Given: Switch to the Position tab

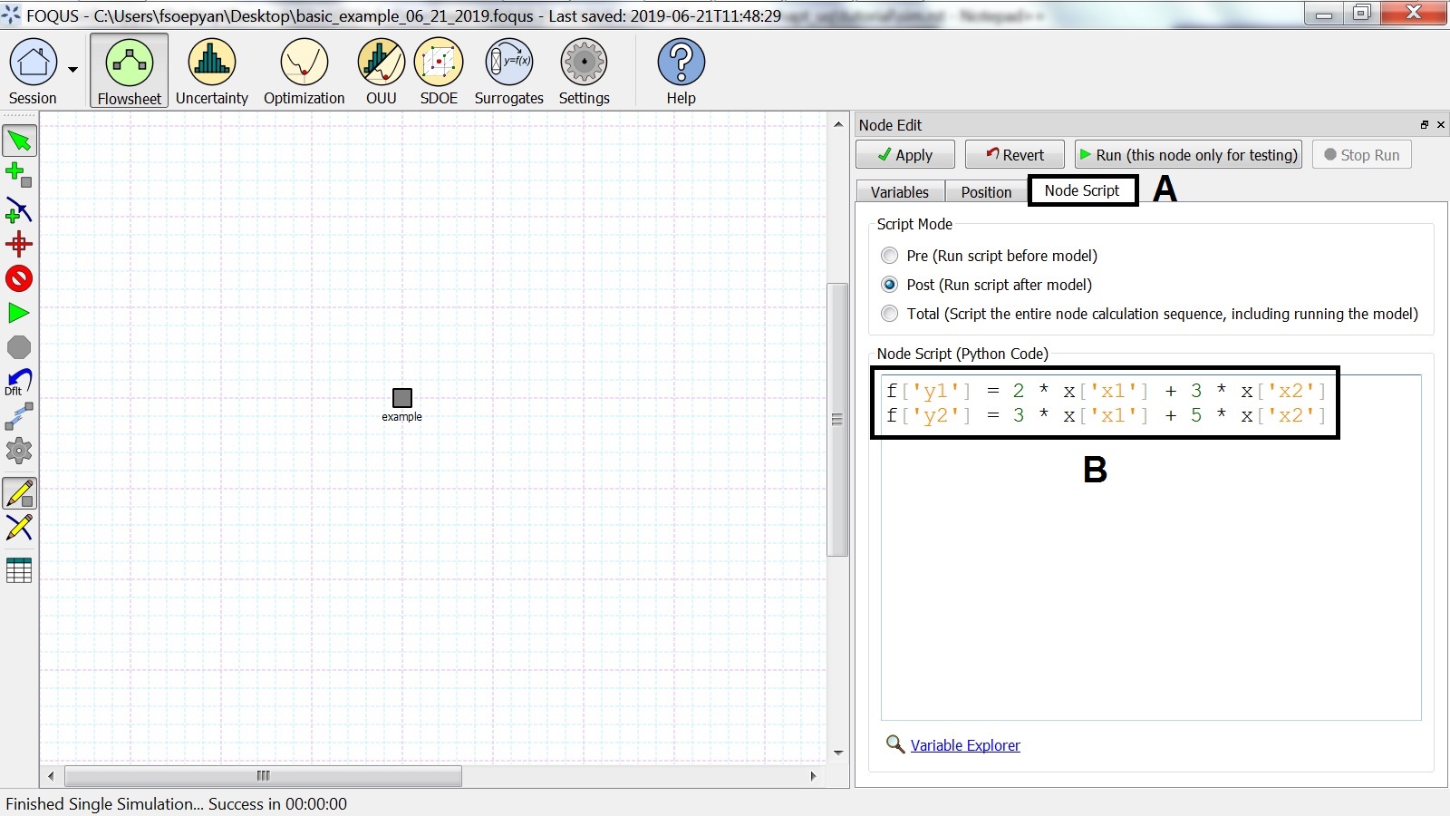Looking at the screenshot, I should [985, 191].
